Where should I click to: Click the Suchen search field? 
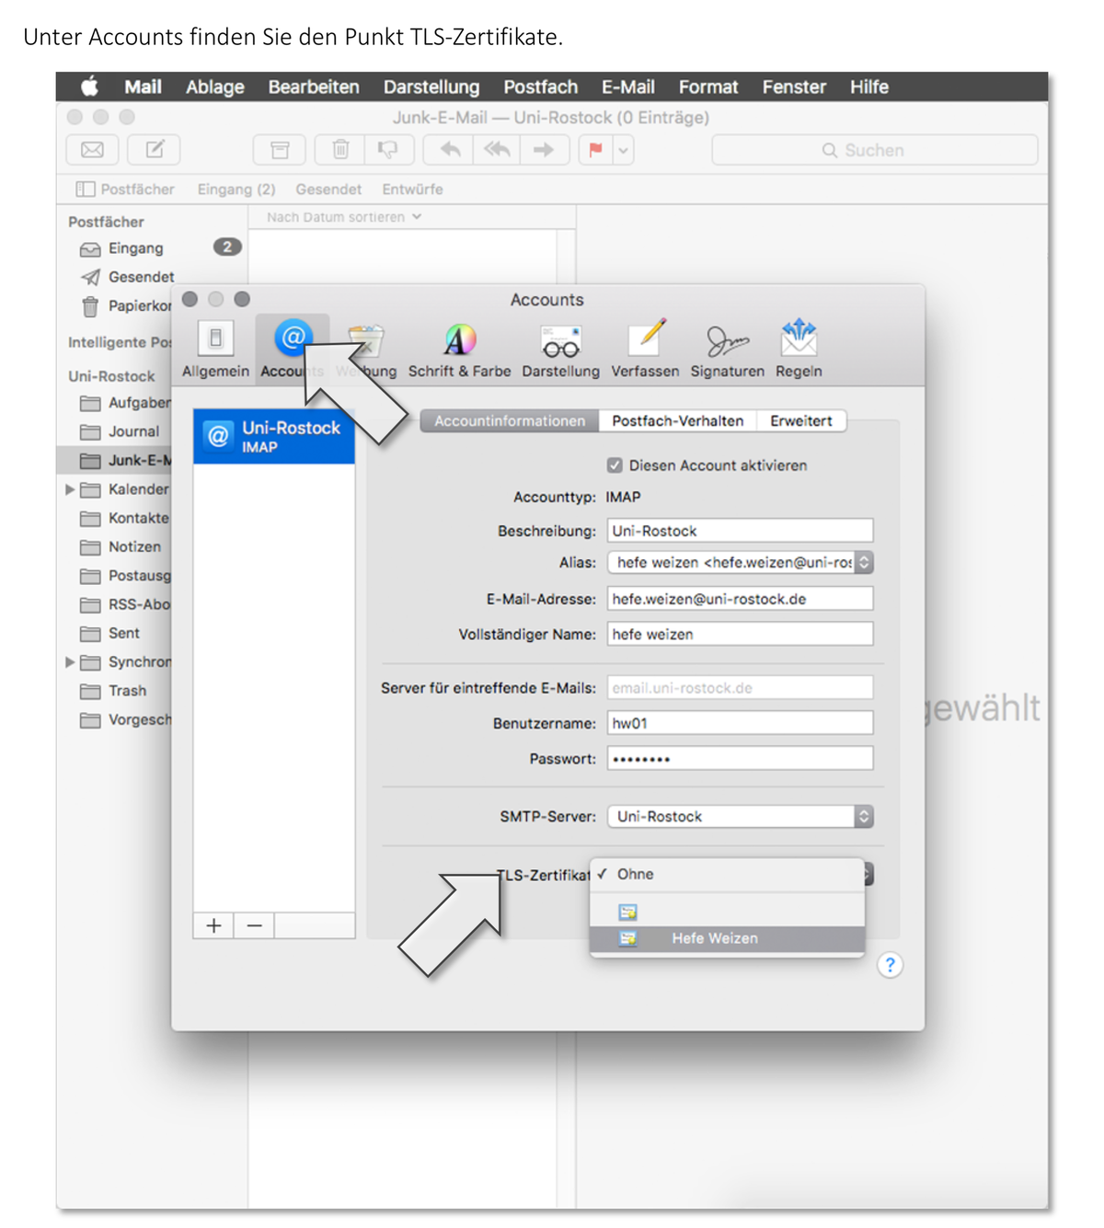click(874, 150)
